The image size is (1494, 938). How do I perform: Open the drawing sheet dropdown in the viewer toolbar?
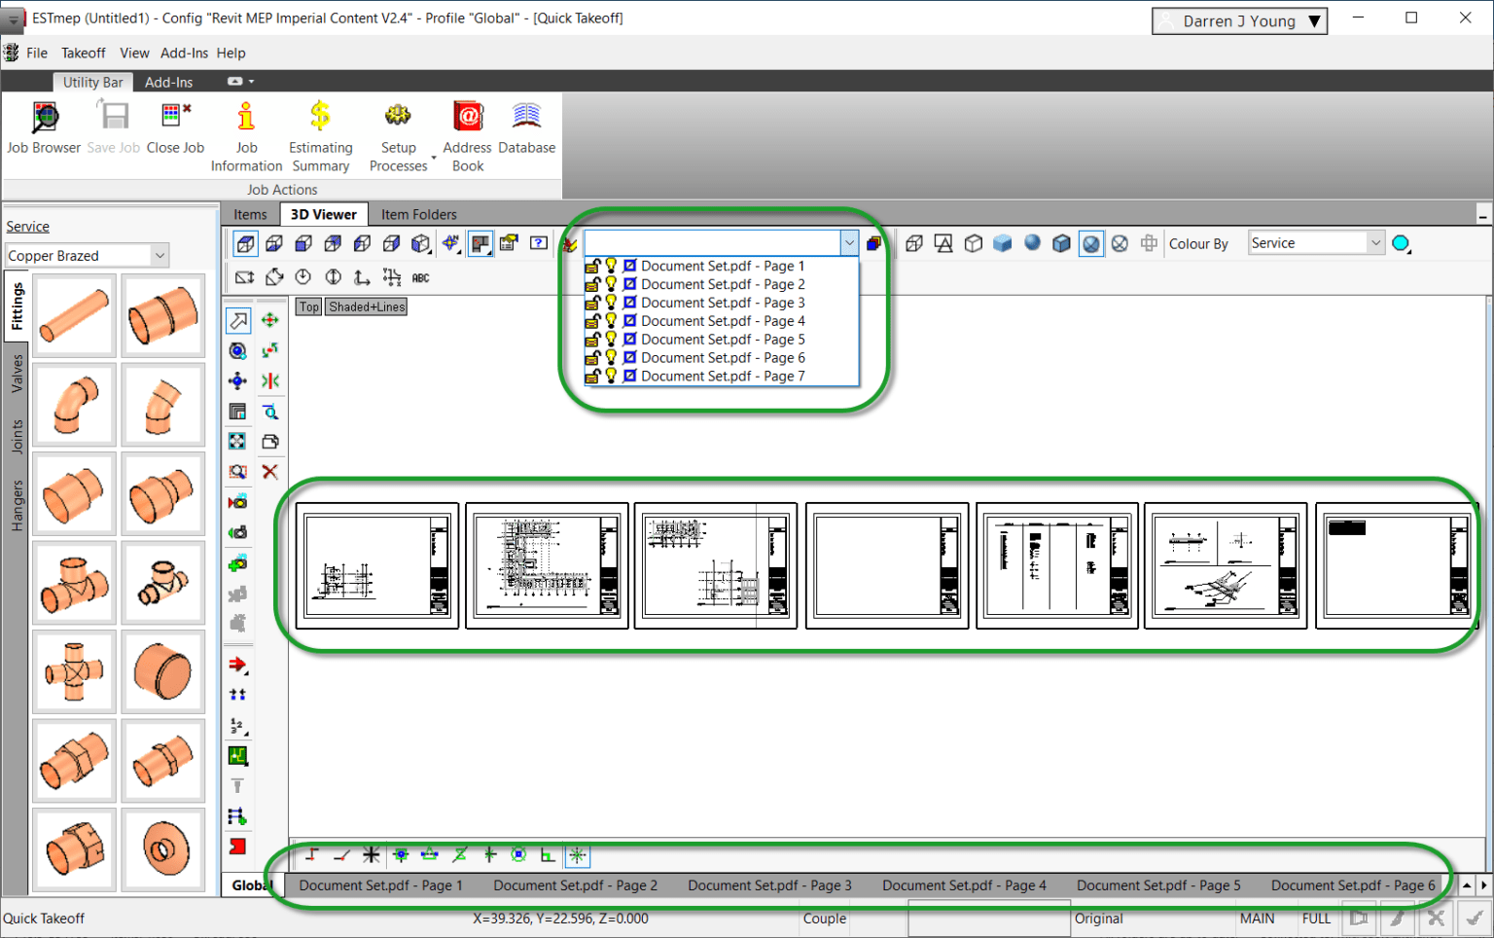[849, 242]
